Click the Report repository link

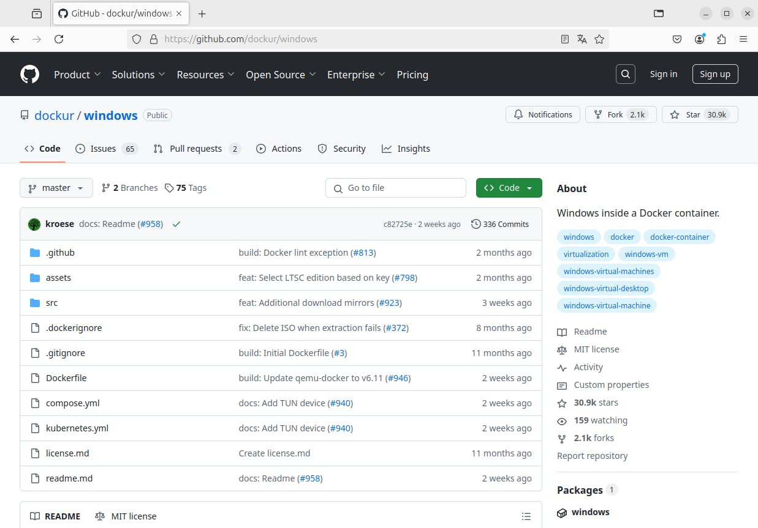pyautogui.click(x=592, y=456)
